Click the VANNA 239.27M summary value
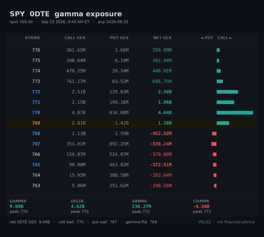Screen dimensions: 264x237 [141, 206]
